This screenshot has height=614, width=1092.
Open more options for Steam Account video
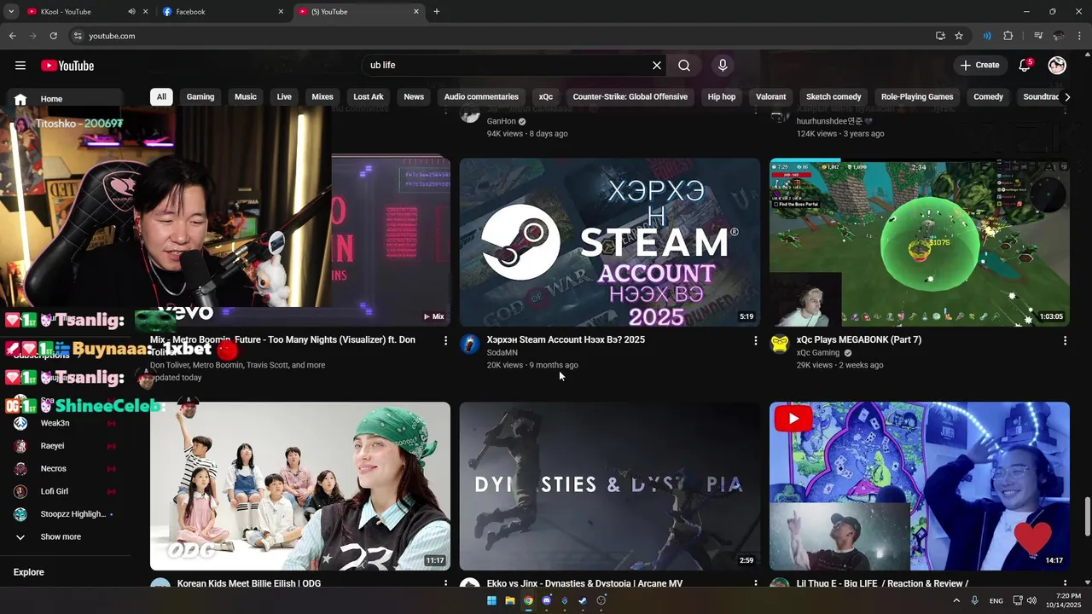pos(755,340)
